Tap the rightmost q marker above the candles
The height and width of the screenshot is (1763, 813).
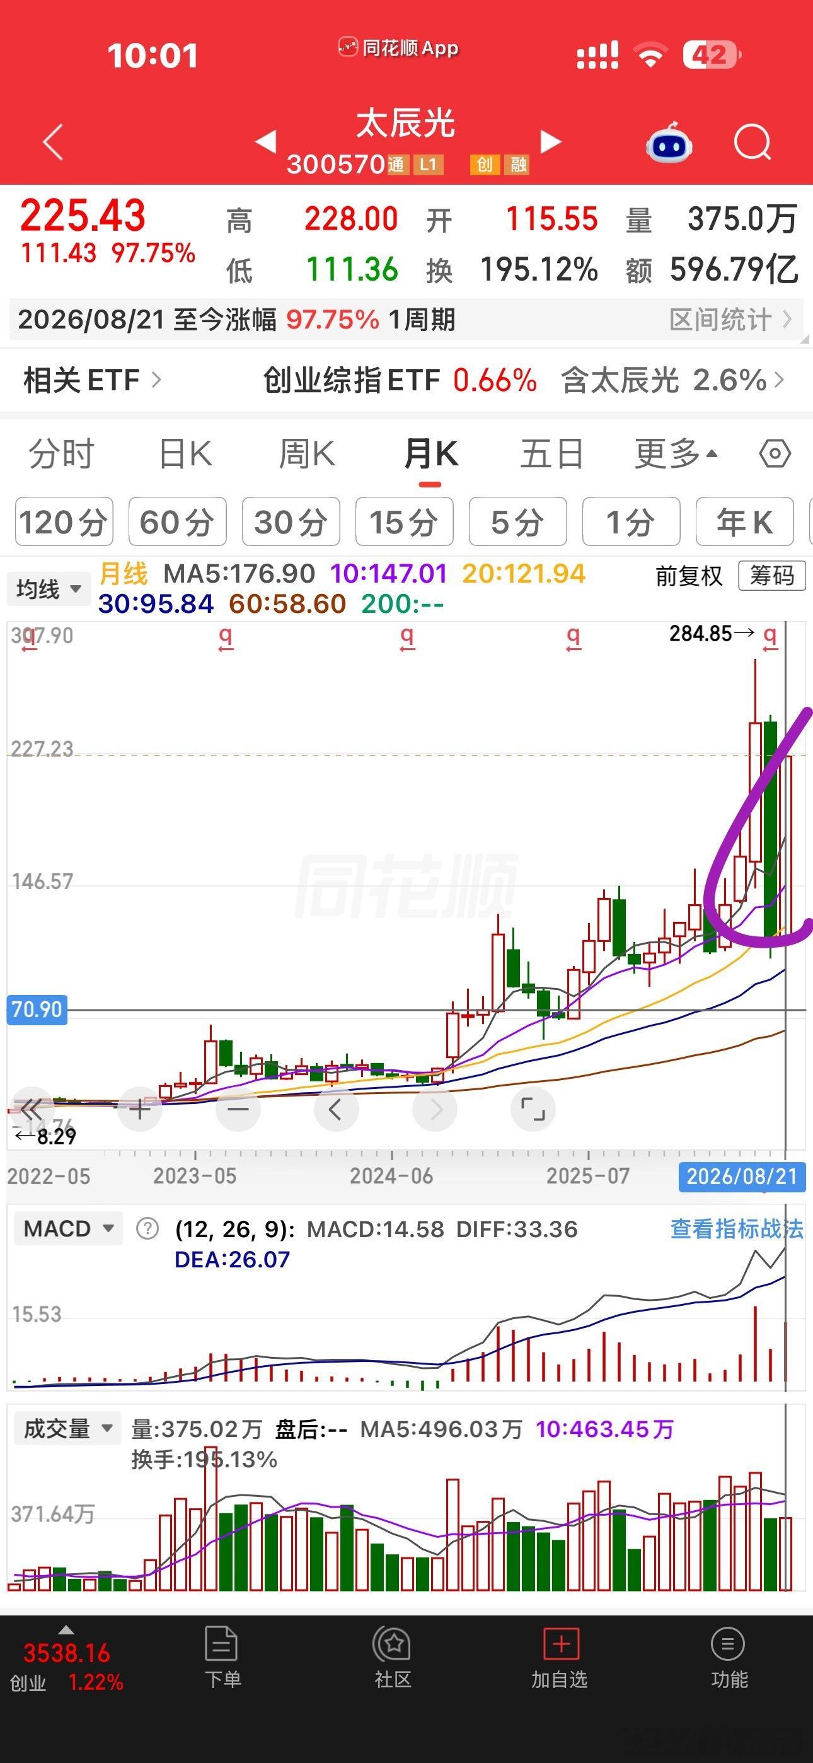[770, 638]
